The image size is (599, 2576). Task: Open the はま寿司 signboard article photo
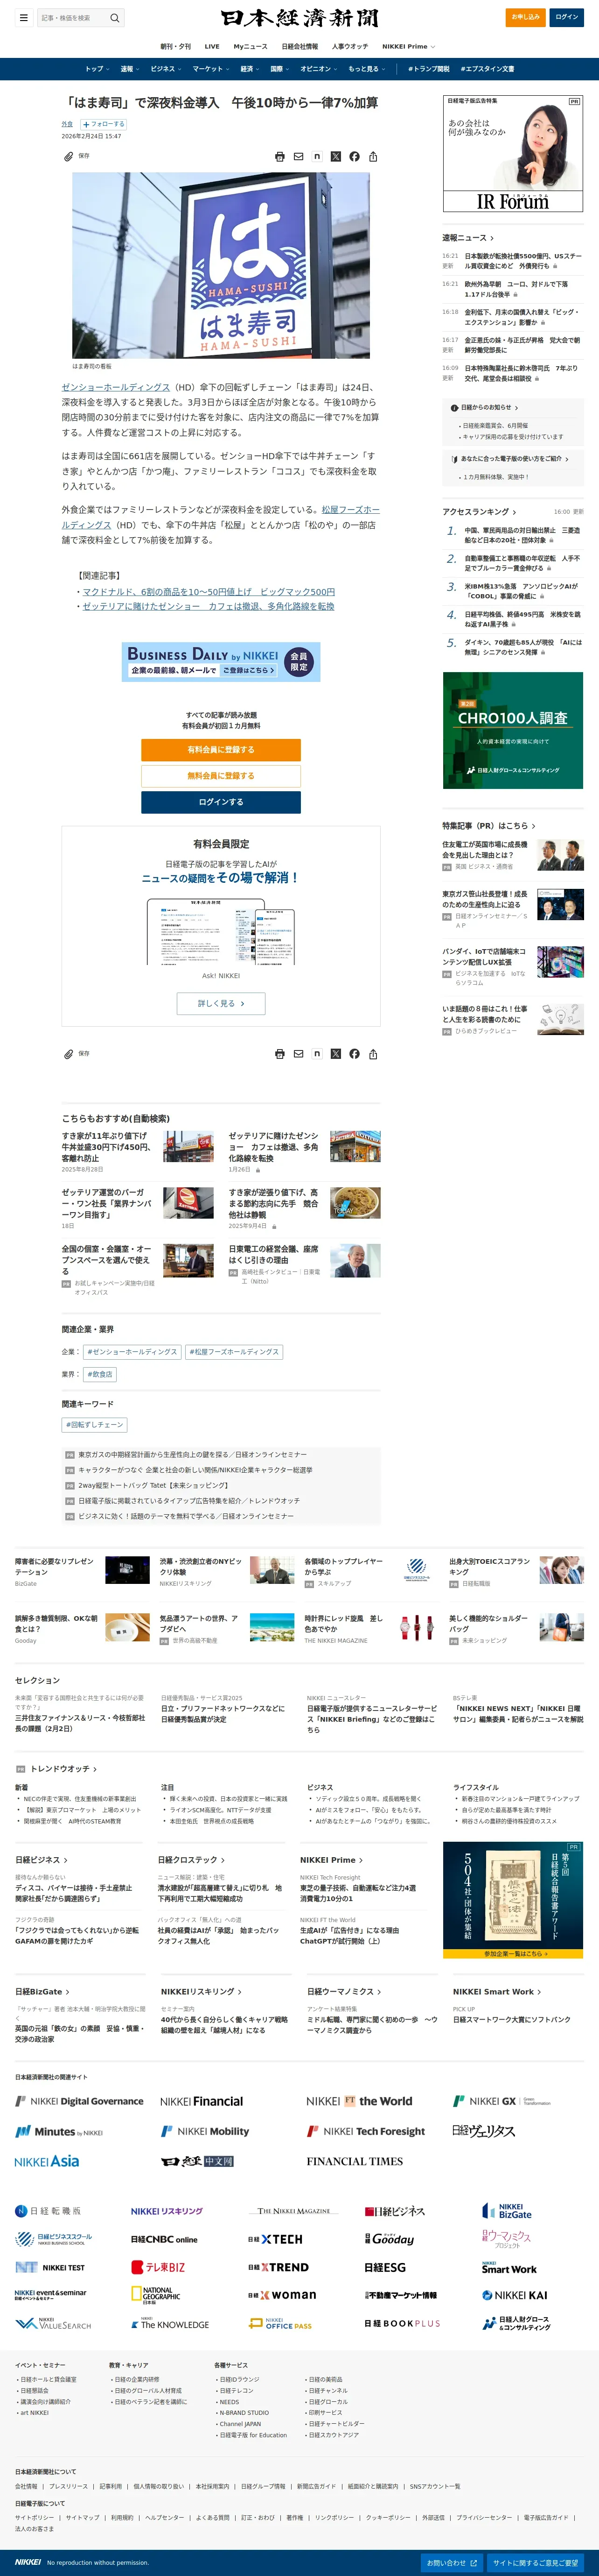221,265
